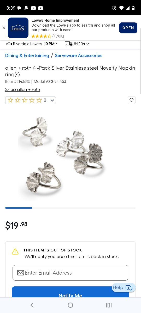Open the Help chat bubble
Viewport: 141px width, 313px height.
124,287
